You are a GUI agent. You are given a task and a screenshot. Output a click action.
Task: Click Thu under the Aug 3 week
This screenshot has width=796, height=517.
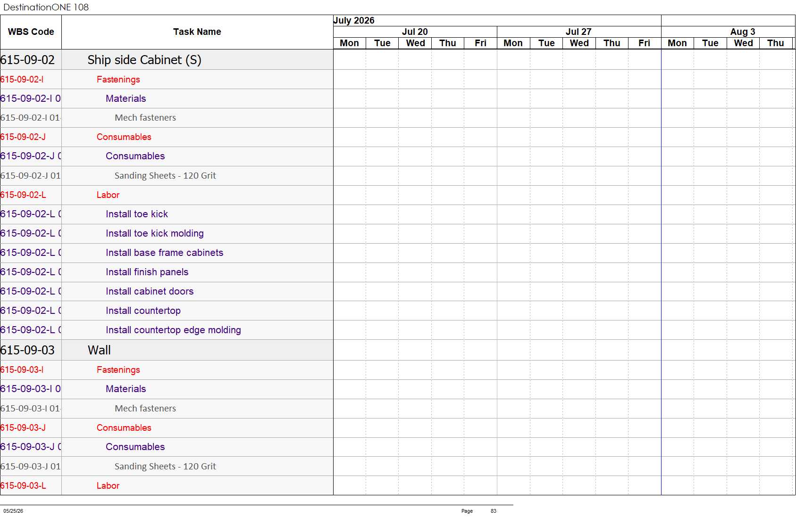click(x=775, y=43)
